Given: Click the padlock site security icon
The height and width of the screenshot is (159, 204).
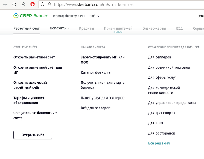Looking at the screenshot, I should tap(49, 4).
